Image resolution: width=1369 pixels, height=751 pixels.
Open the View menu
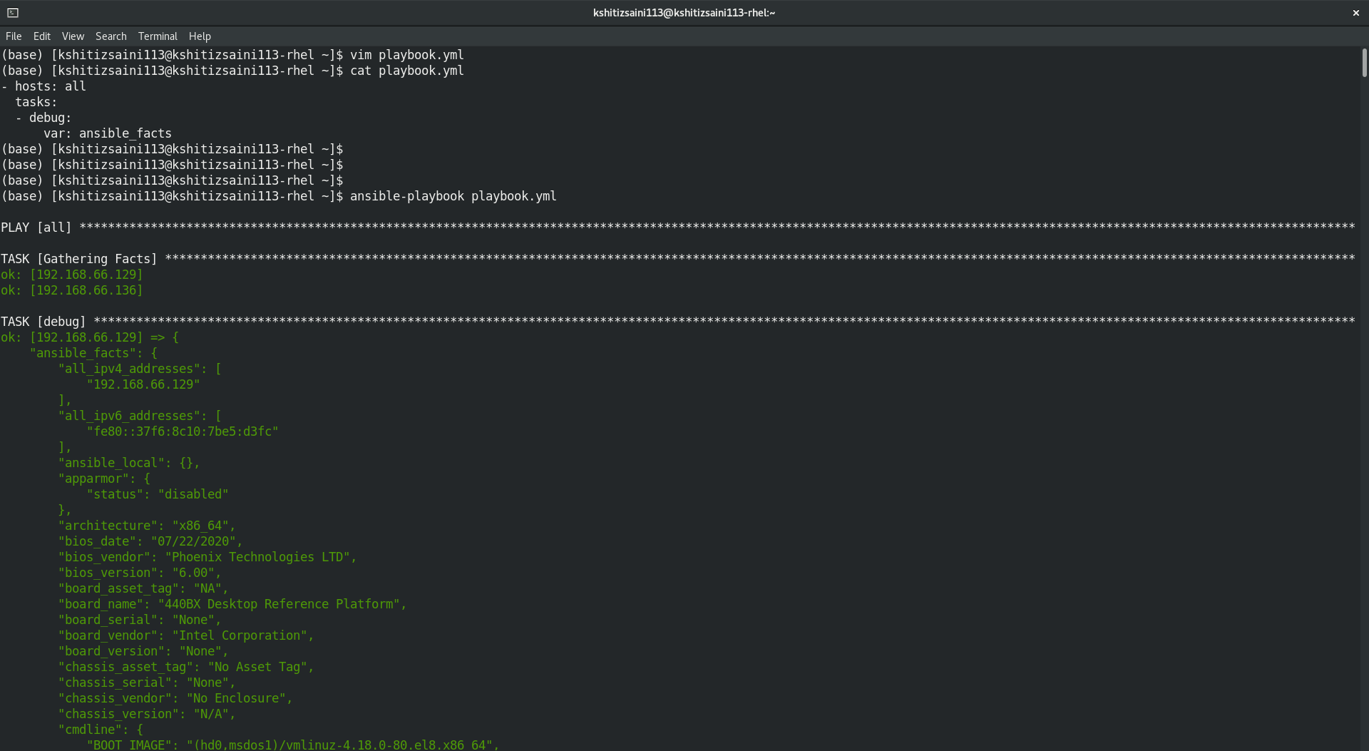73,36
